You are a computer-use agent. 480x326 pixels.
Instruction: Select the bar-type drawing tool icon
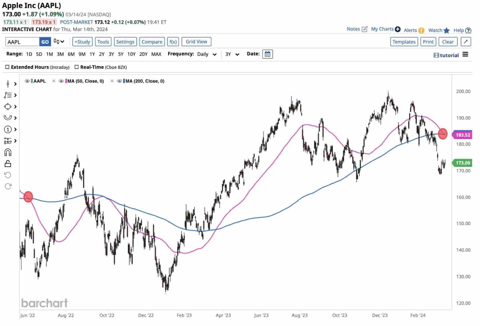(8, 84)
